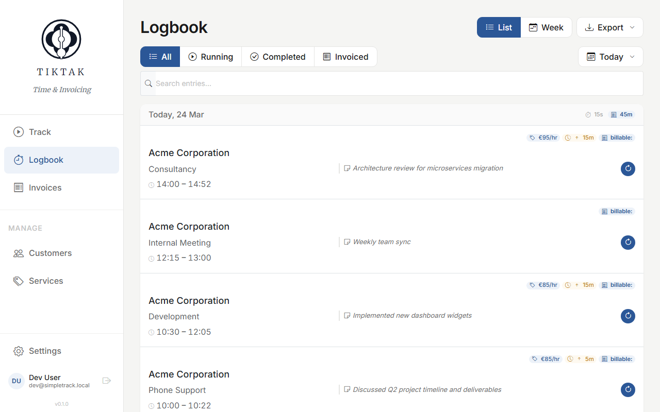Enable the Running entries filter
This screenshot has width=660, height=412.
click(211, 57)
